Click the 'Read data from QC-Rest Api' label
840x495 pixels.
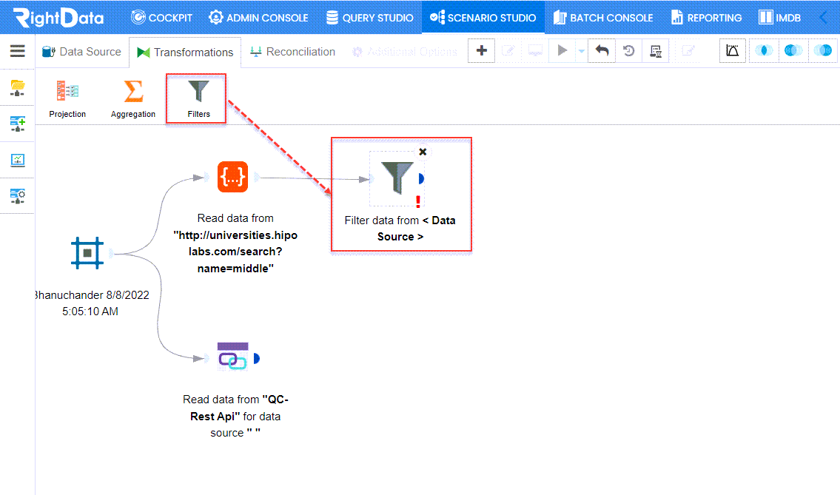pos(235,416)
